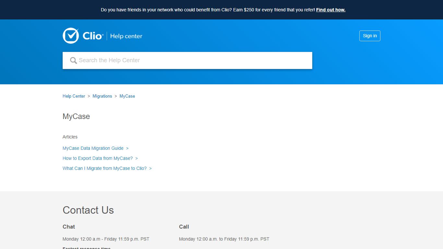Screen dimensions: 443x249
Task: Focus the Search the Help Center field
Action: tap(187, 60)
